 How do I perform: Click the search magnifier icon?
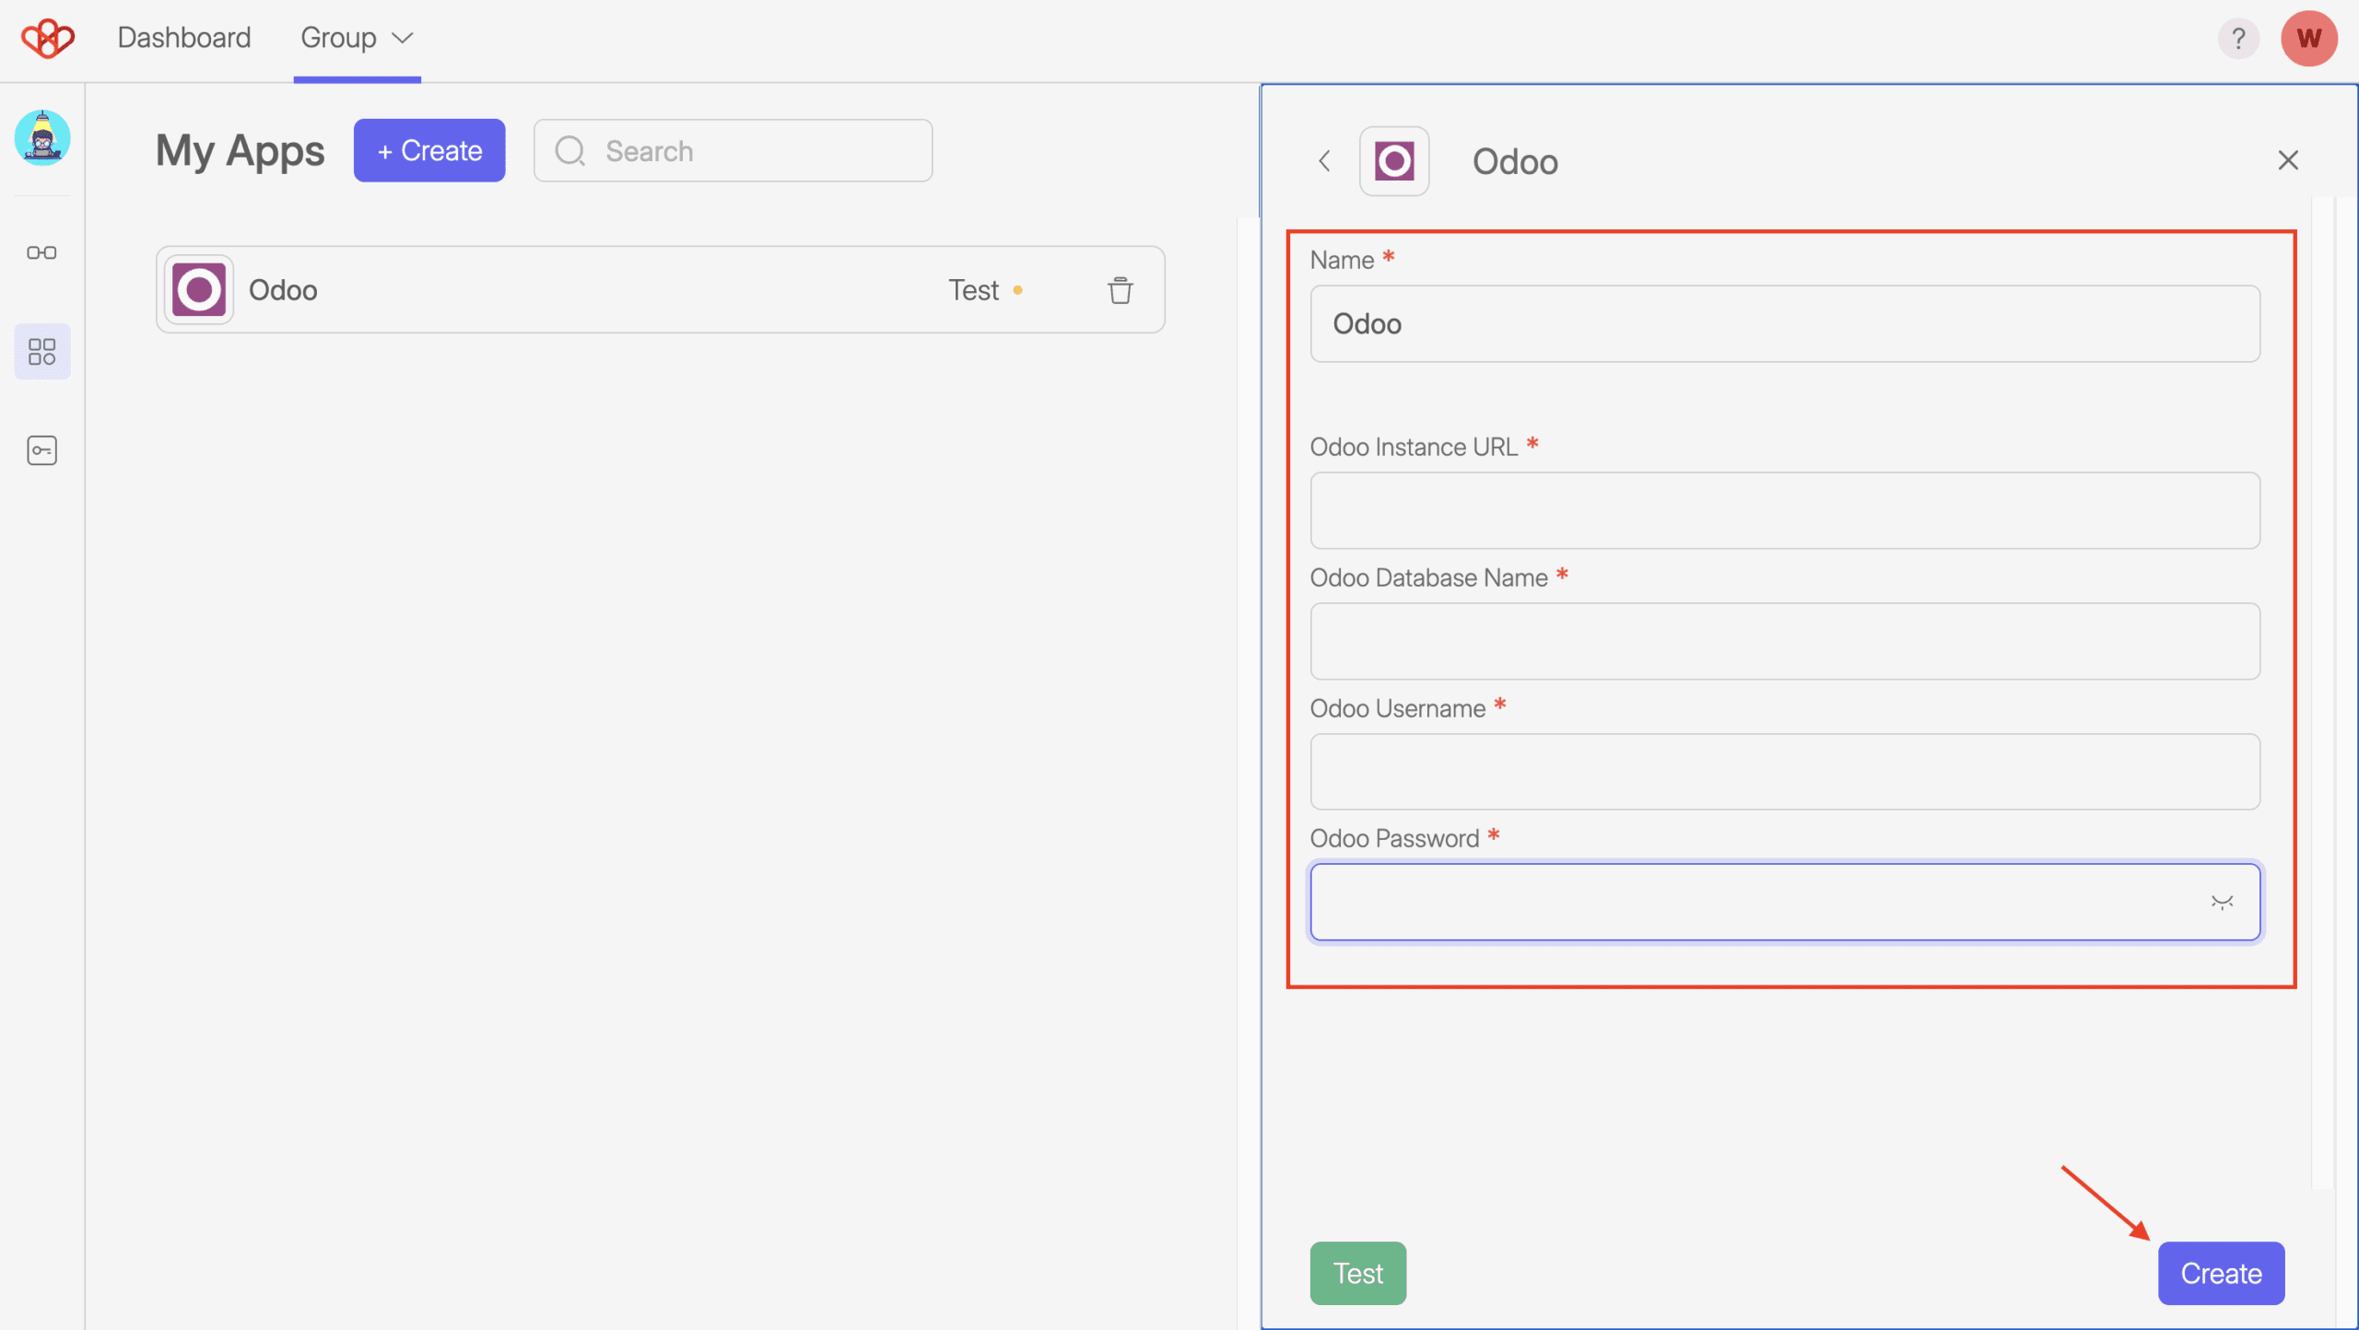pyautogui.click(x=570, y=151)
